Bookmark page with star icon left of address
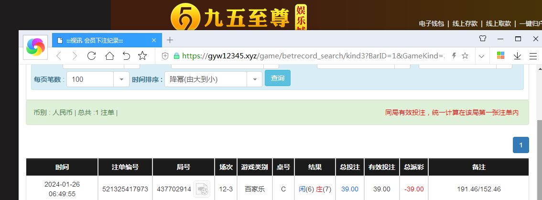This screenshot has height=200, width=542. (142, 56)
